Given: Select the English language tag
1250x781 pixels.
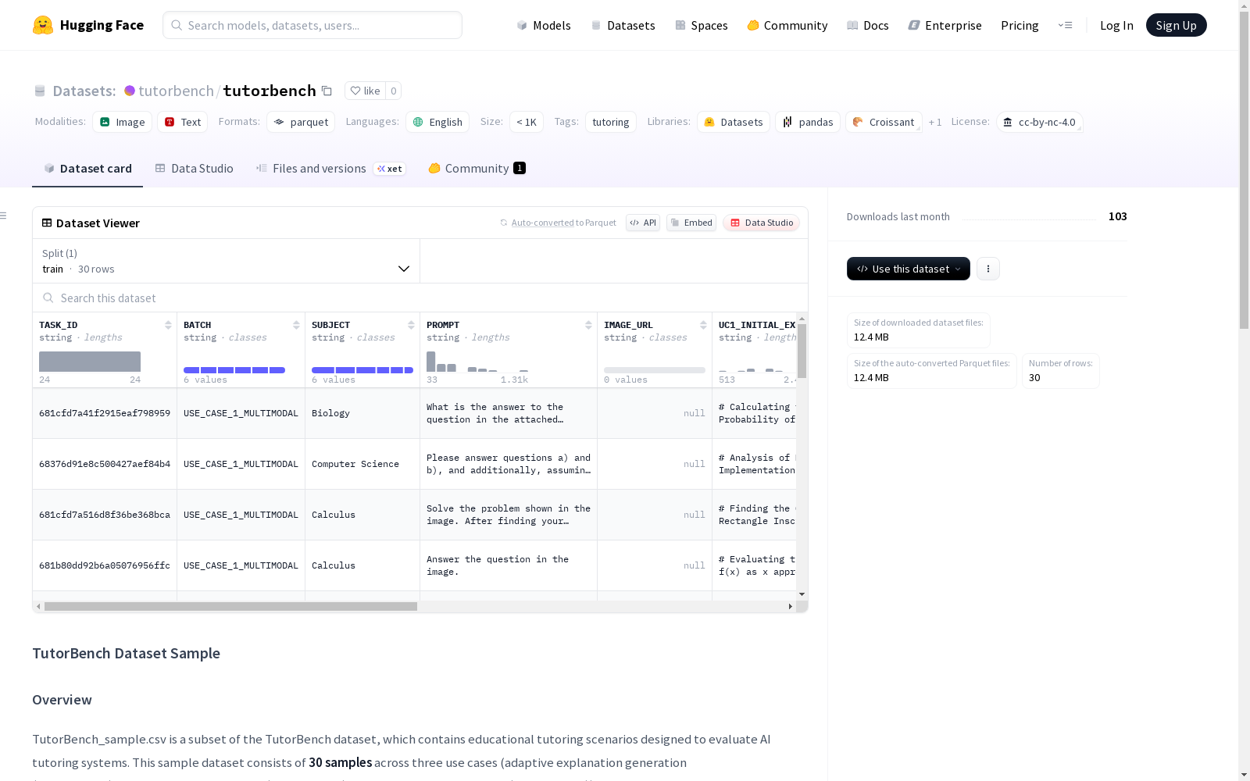Looking at the screenshot, I should coord(437,122).
